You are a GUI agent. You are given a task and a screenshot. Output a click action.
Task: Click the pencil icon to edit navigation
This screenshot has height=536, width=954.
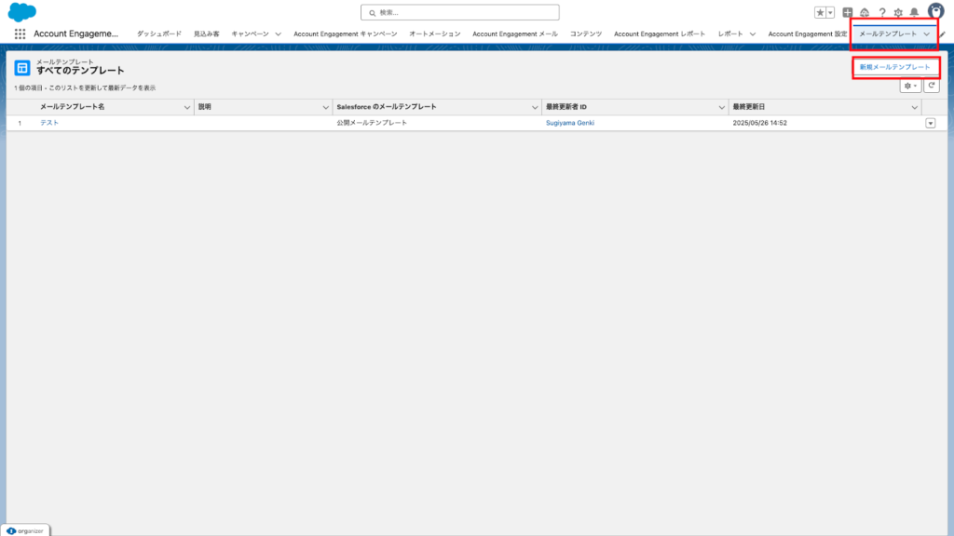tap(943, 34)
